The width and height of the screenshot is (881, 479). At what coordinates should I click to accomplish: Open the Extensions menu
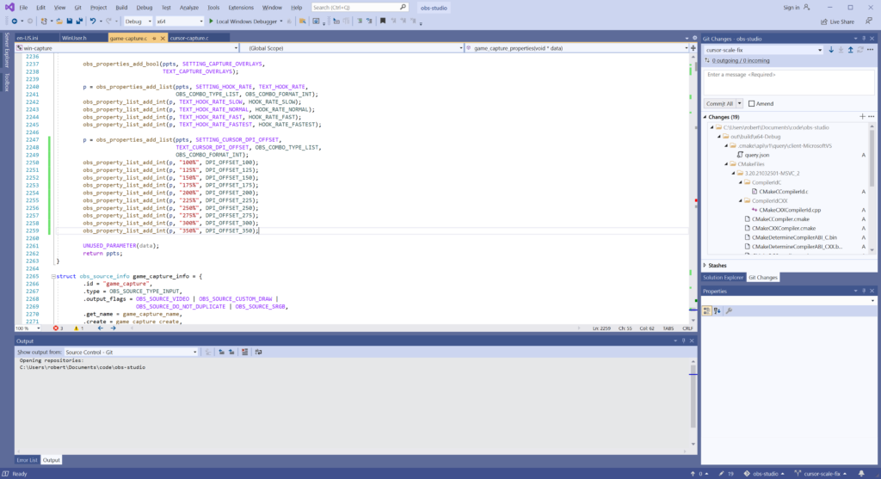241,7
